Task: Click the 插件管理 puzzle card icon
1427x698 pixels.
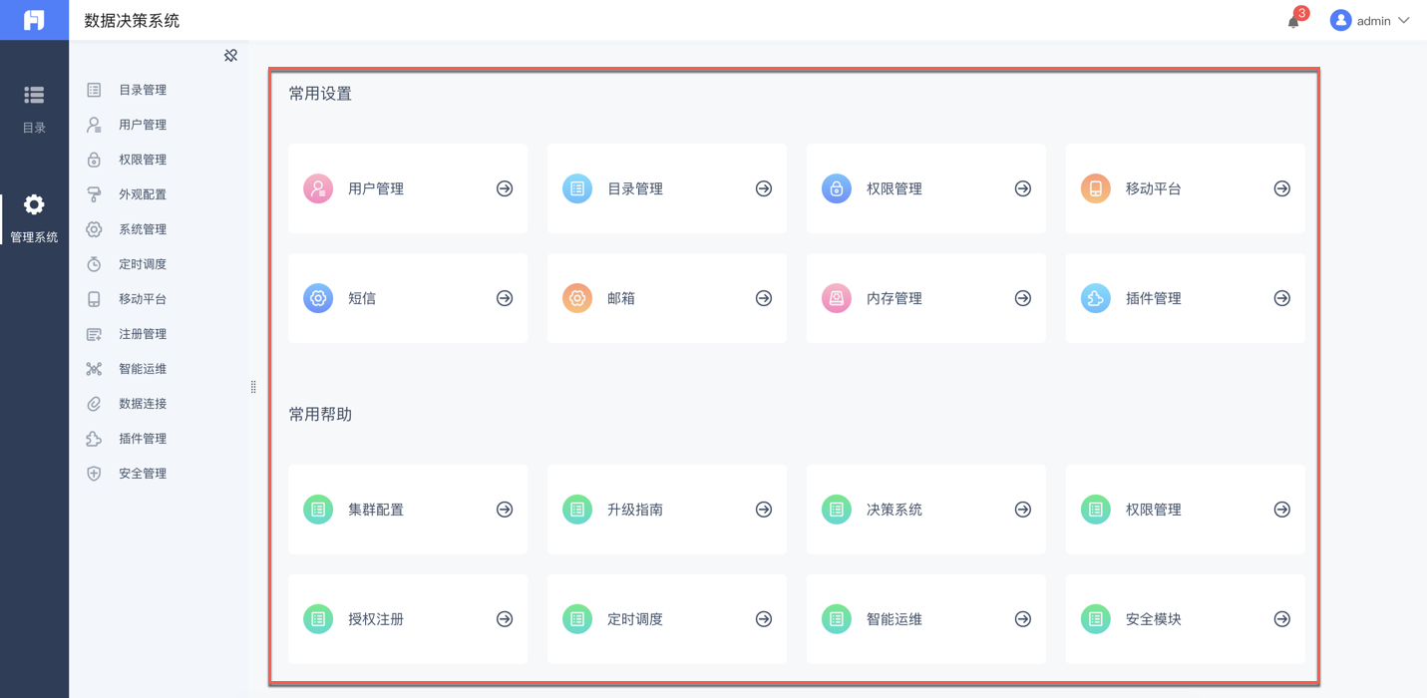Action: point(1095,298)
